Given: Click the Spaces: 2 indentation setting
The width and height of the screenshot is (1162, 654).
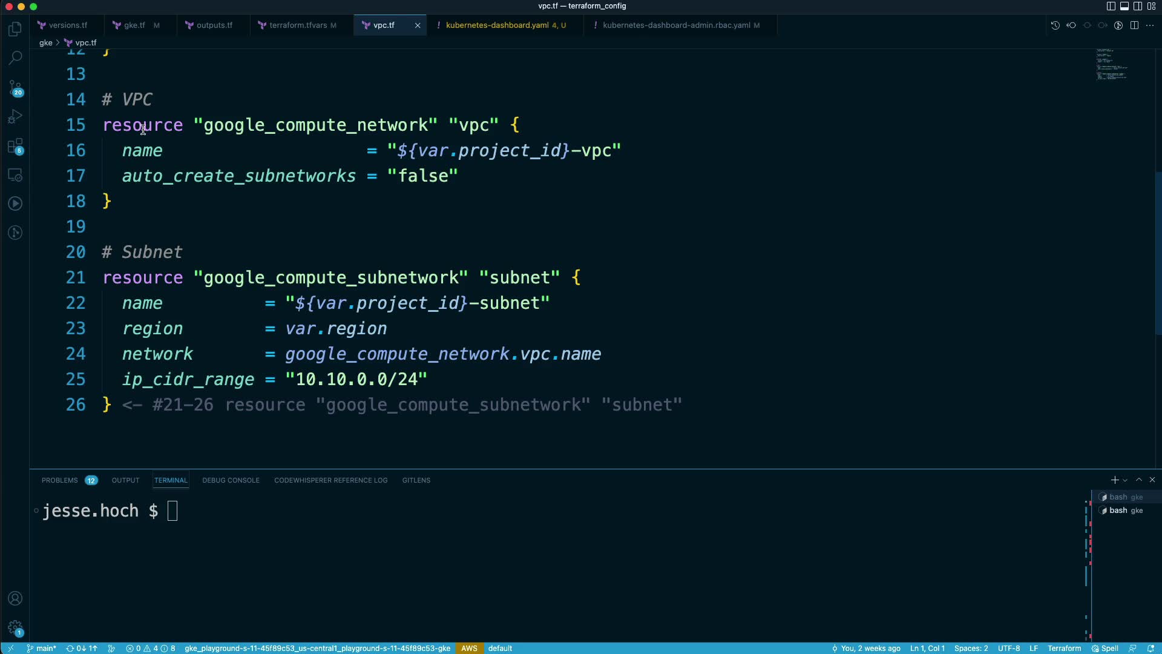Looking at the screenshot, I should (971, 648).
